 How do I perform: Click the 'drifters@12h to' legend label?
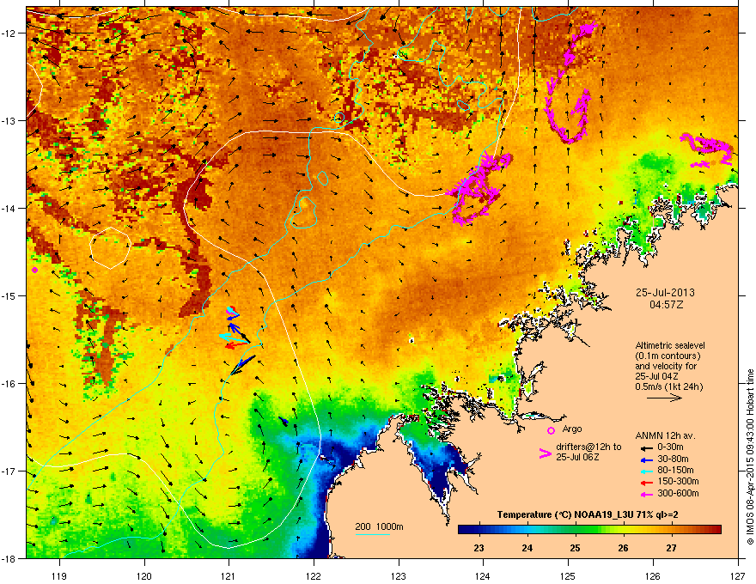[x=588, y=447]
